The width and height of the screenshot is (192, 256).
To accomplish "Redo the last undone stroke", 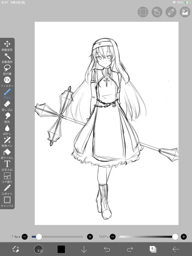I will click(x=130, y=249).
